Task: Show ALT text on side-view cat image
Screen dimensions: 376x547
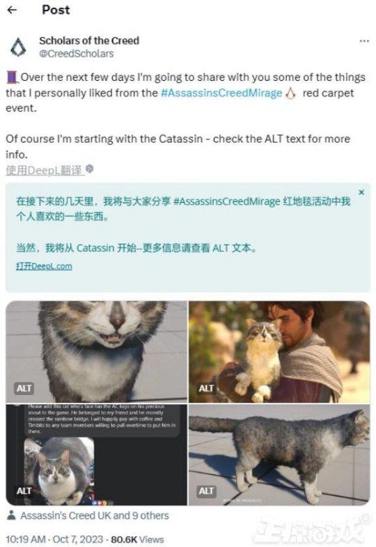Action: [x=206, y=491]
